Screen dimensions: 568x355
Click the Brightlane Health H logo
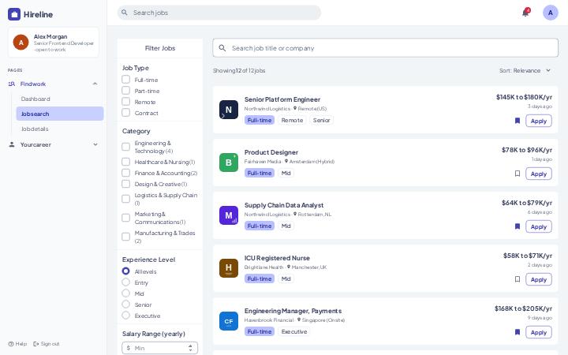pos(229,268)
